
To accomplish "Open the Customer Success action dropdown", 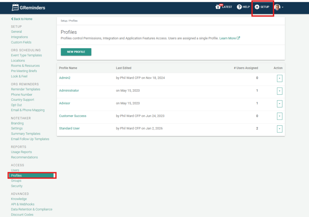I will (279, 116).
